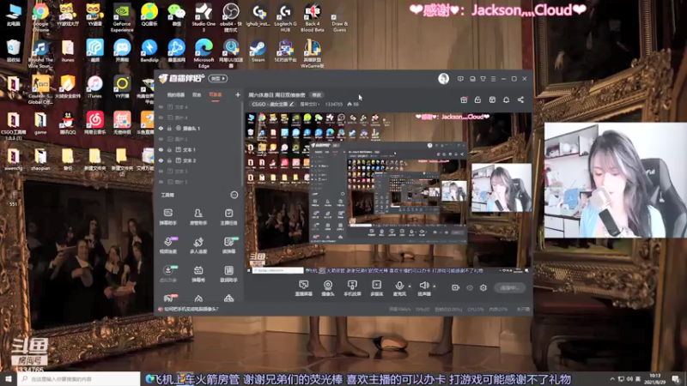
Task: Open the multi-person co-stream tool
Action: pos(198,245)
